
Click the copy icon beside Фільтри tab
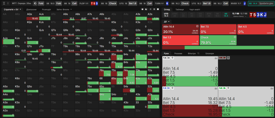[198, 53]
